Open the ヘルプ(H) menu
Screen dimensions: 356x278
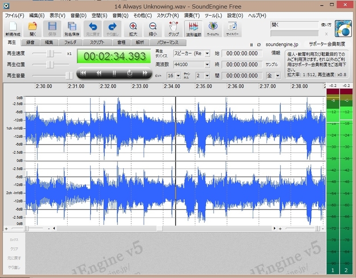[257, 16]
